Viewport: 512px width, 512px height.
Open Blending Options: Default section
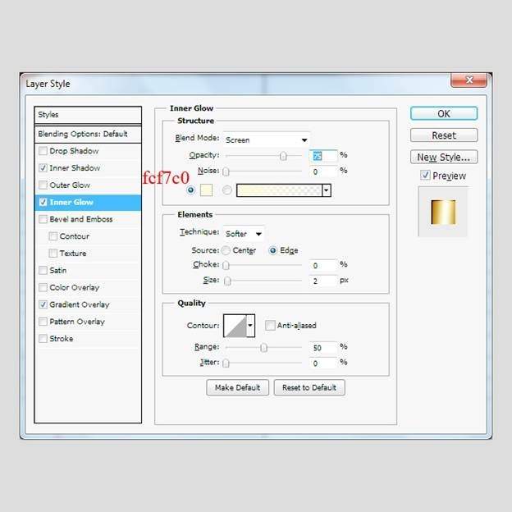tap(82, 134)
